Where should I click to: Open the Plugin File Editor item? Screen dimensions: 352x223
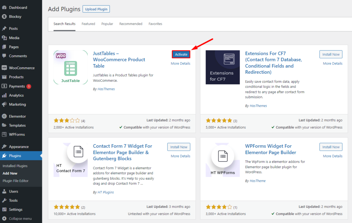[x=15, y=181]
